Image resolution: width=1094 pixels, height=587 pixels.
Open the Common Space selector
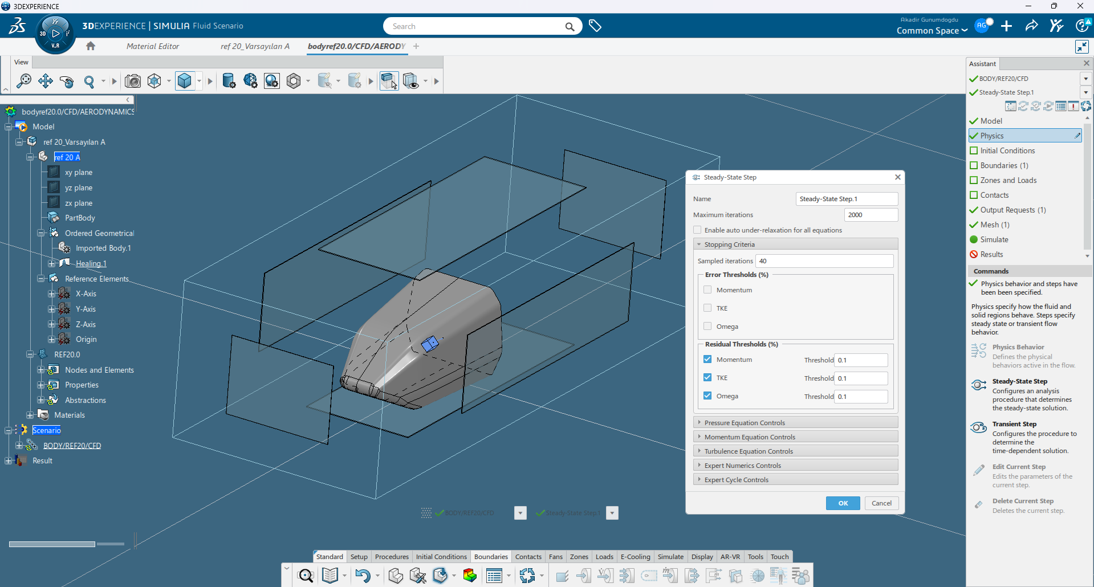932,31
